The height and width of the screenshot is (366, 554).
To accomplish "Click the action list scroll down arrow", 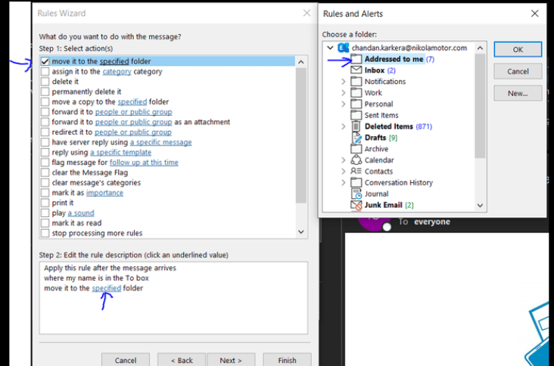I will (301, 232).
